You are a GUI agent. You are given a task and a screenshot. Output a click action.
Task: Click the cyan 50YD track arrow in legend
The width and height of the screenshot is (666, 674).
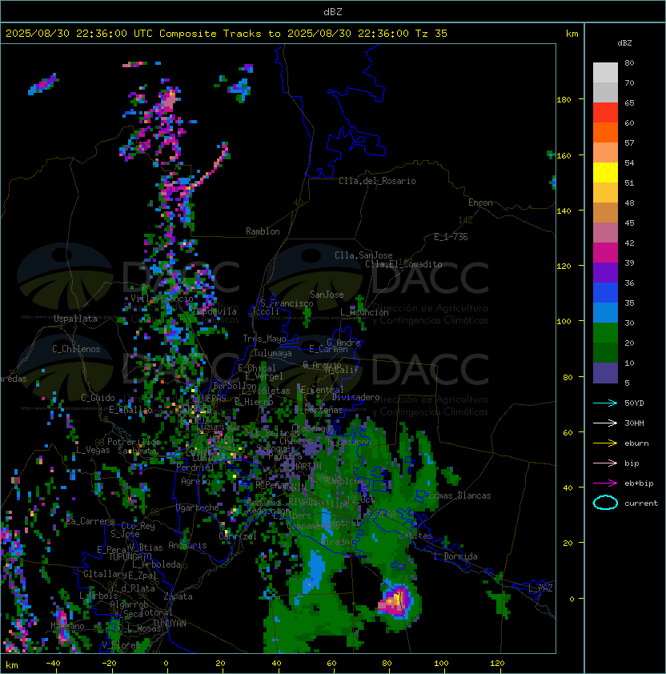(x=605, y=403)
